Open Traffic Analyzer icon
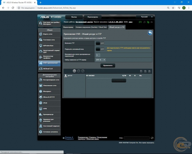 pos(41,57)
